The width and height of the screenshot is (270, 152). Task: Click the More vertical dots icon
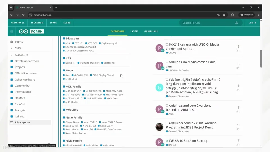[x=12, y=48]
